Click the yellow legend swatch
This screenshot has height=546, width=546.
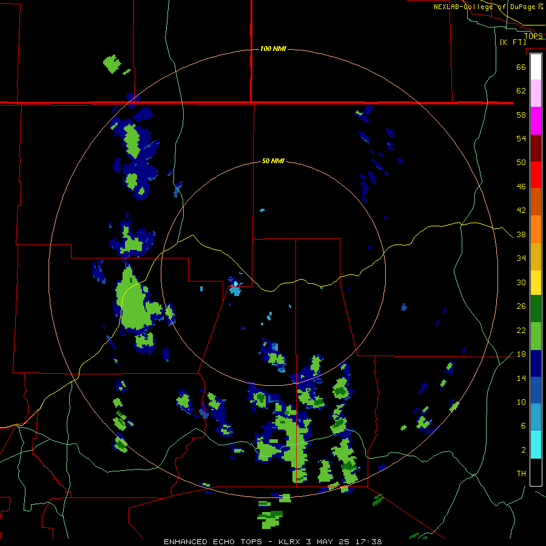click(x=536, y=283)
